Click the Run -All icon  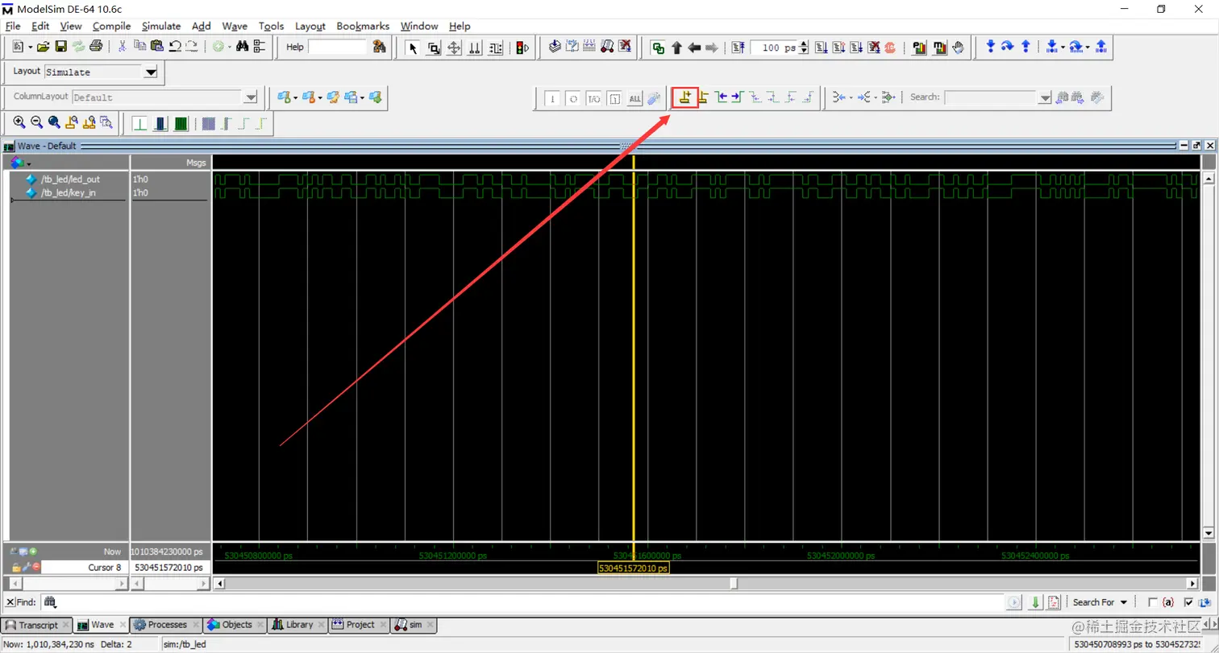855,48
